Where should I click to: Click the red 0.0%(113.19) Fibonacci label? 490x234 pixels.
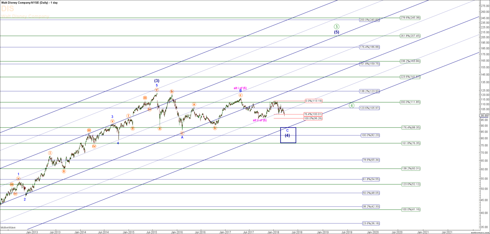[313, 101]
